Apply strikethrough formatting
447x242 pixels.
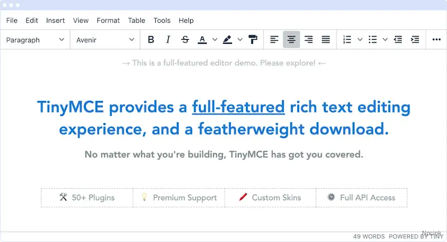(185, 40)
